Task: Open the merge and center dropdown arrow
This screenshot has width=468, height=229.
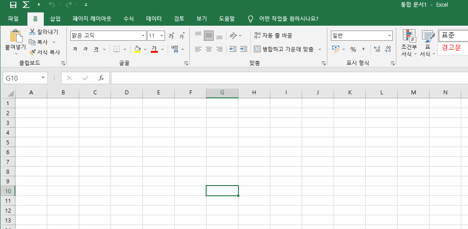Action: (320, 49)
